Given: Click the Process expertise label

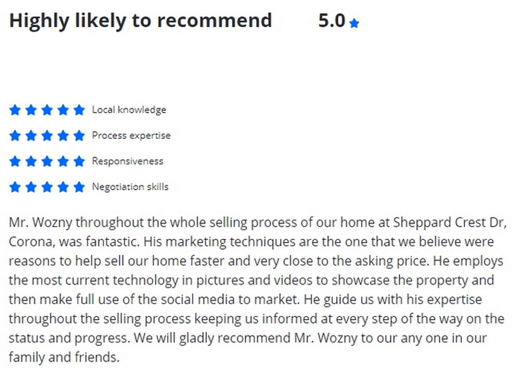Looking at the screenshot, I should (x=131, y=136).
